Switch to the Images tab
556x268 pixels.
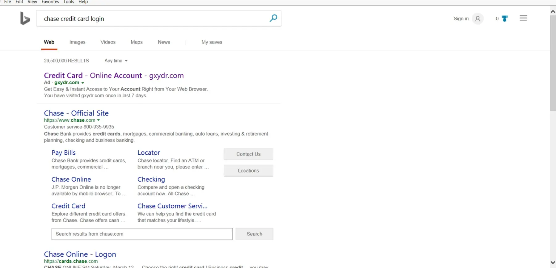[77, 42]
